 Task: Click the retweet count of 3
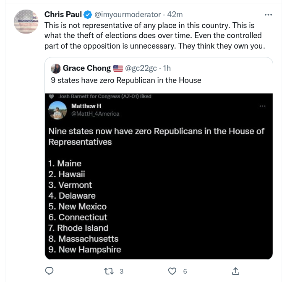pos(121,272)
